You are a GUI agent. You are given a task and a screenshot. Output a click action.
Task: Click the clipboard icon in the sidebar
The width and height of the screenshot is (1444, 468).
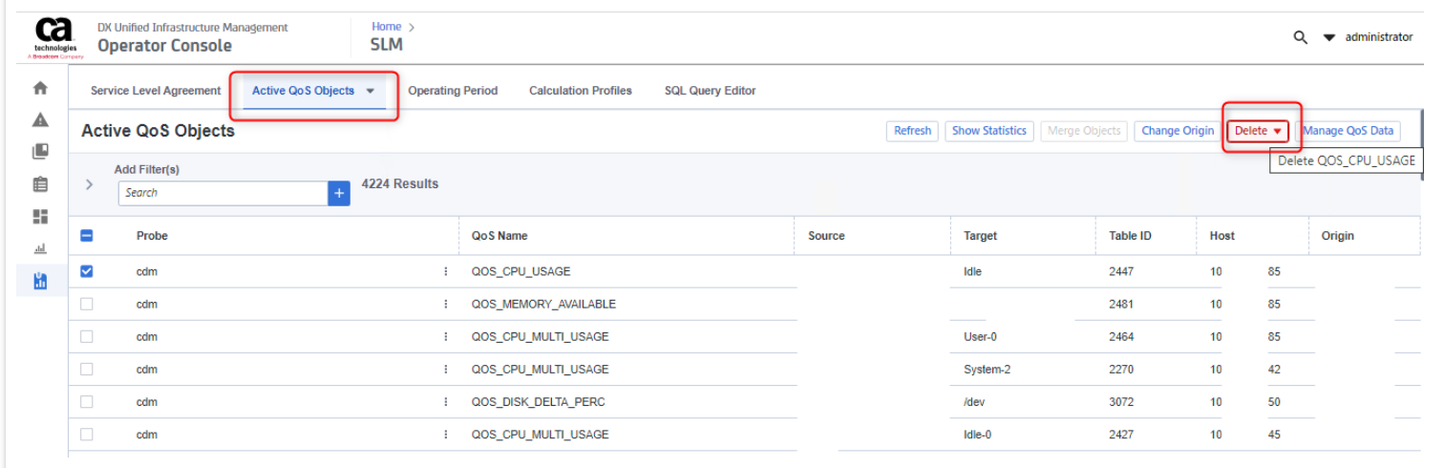click(x=40, y=185)
